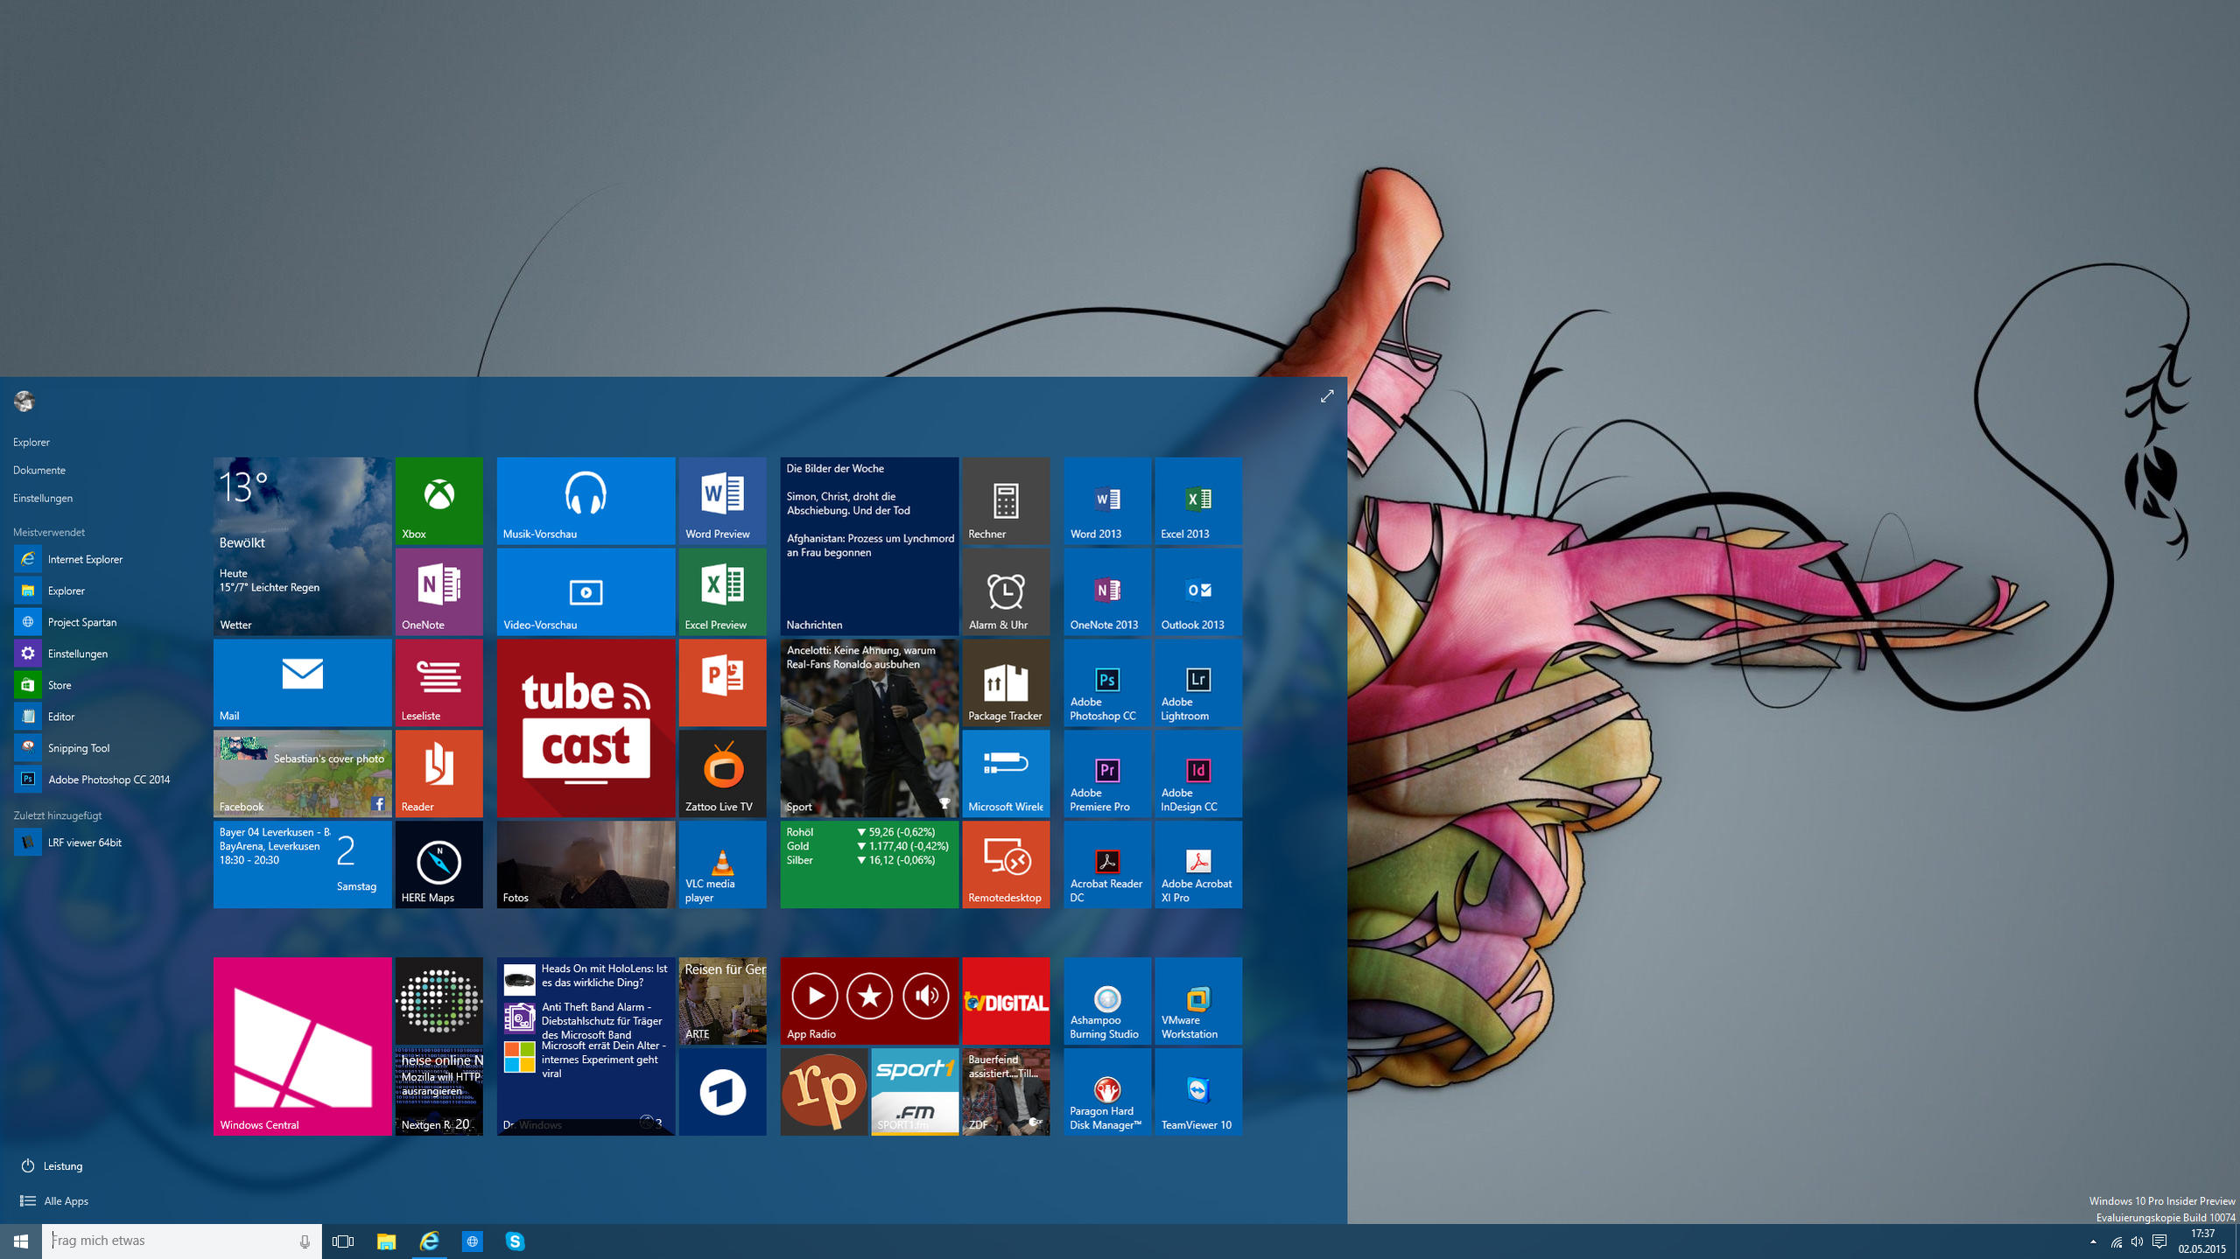The height and width of the screenshot is (1259, 2240).
Task: Open Dokumente from Start menu
Action: pyautogui.click(x=39, y=470)
